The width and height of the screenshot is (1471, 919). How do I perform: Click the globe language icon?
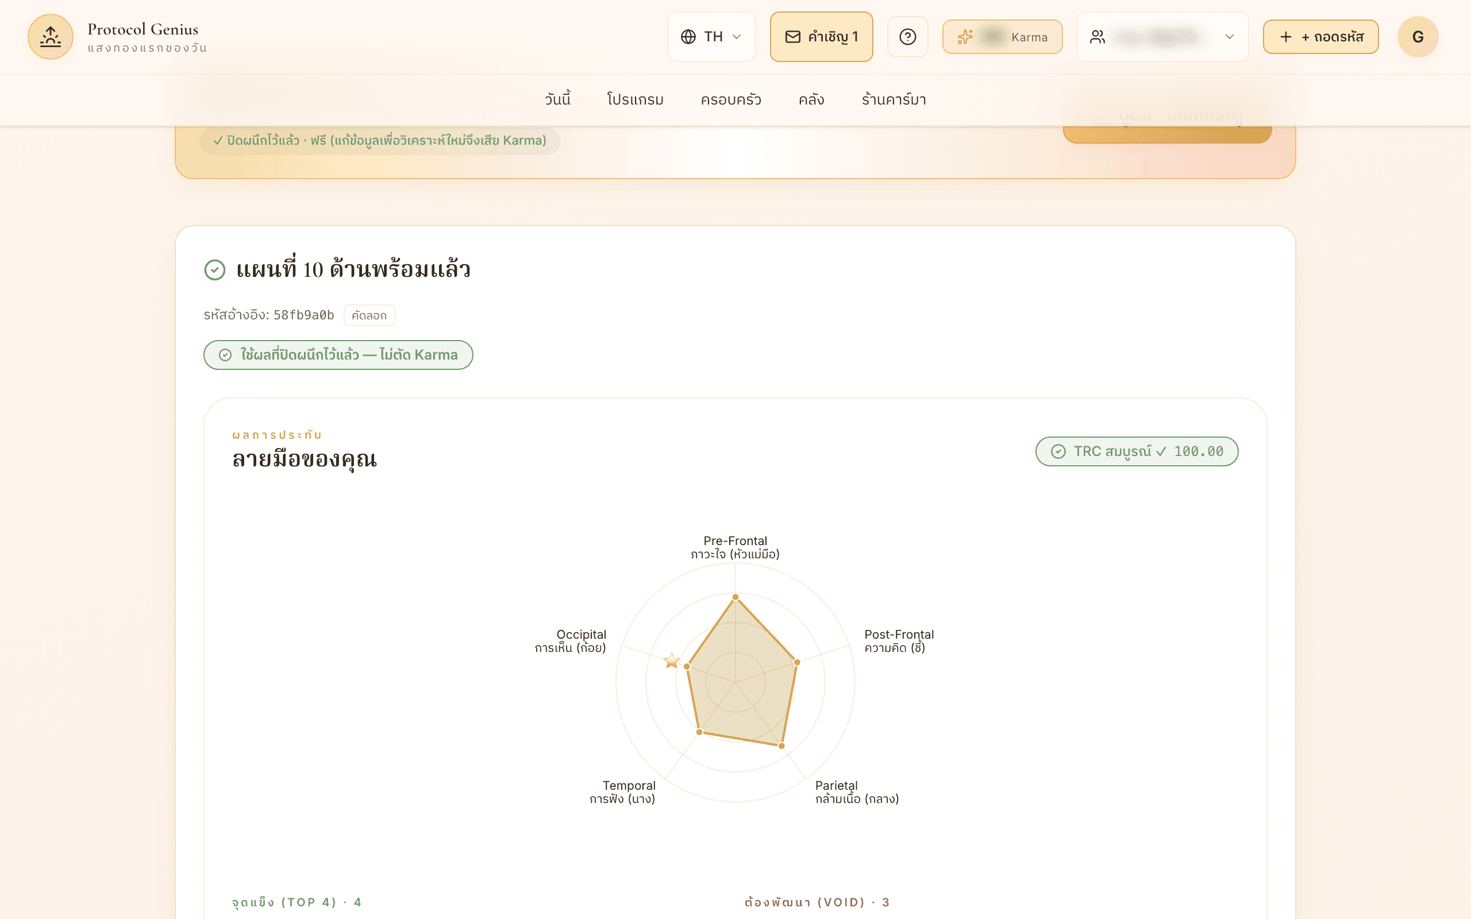click(x=688, y=36)
